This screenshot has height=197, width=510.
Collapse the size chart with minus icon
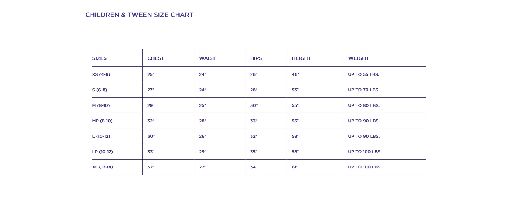[x=421, y=15]
